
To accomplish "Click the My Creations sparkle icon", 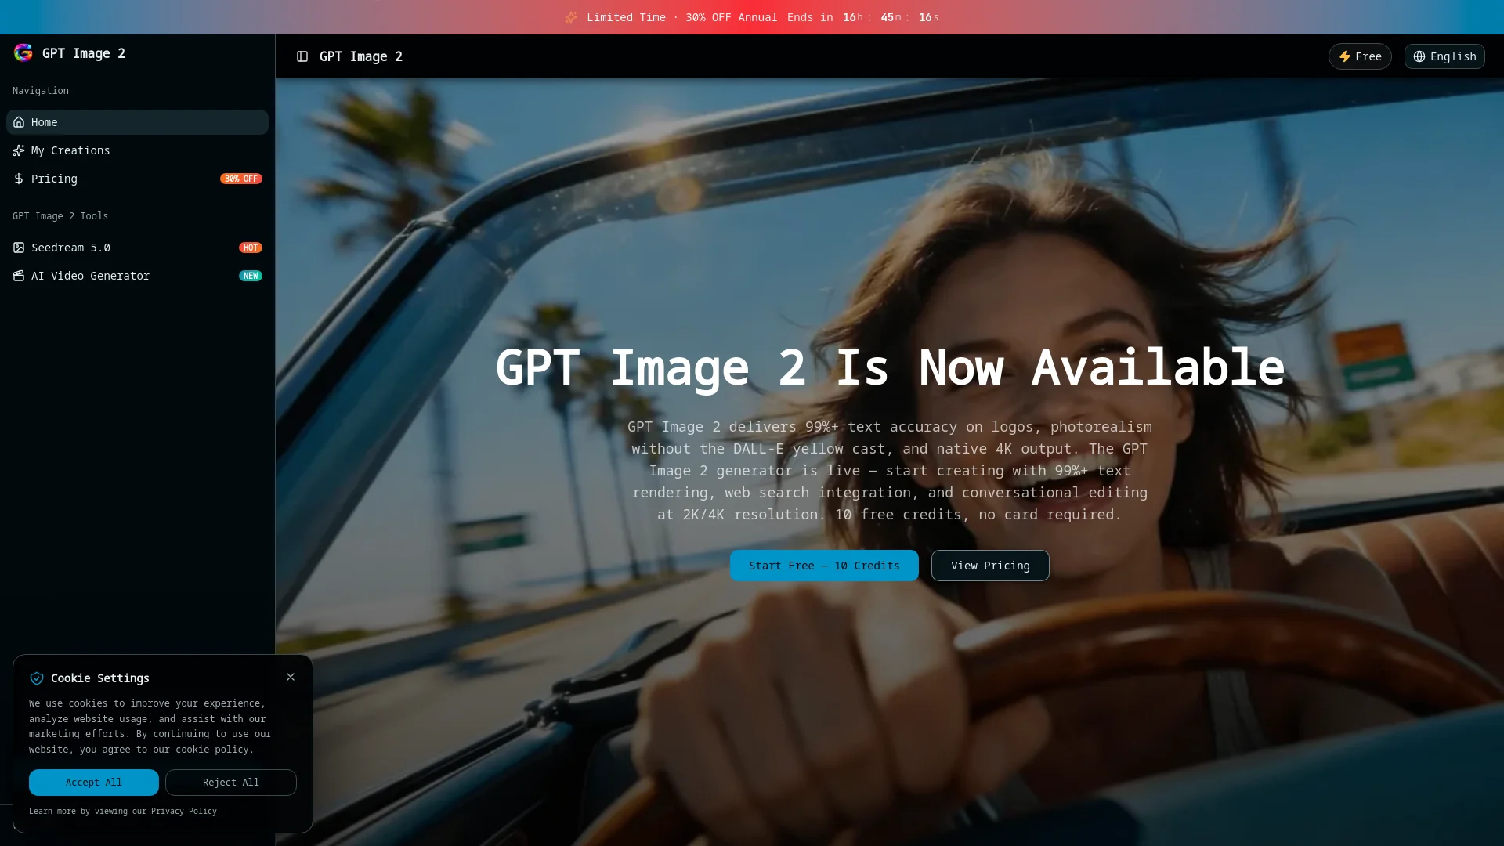I will click(x=19, y=150).
